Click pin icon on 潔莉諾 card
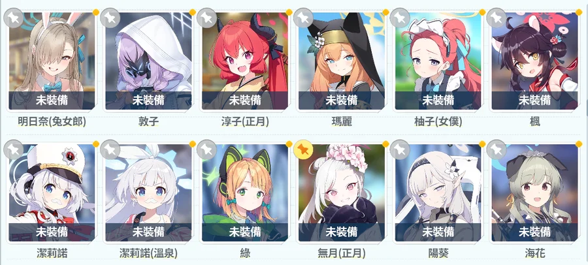Viewport: 588px width, 265px height. point(14,149)
